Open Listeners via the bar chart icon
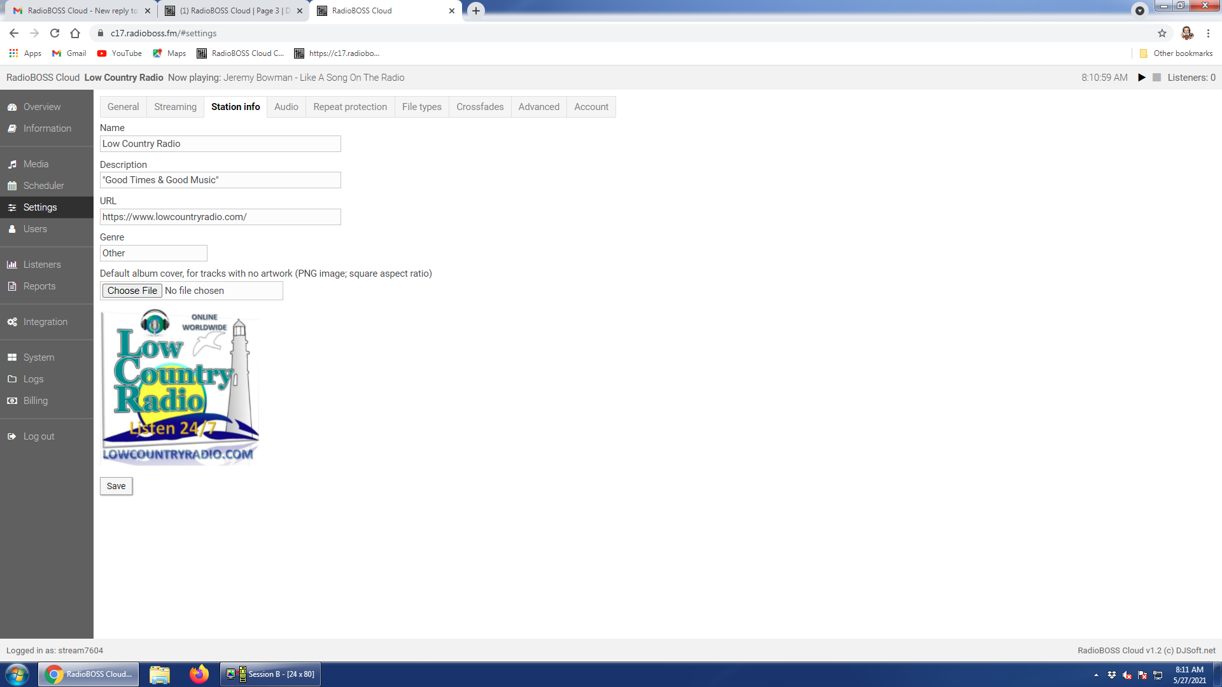 tap(12, 265)
